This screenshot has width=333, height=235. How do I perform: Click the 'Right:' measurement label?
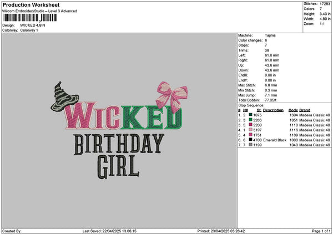243,60
